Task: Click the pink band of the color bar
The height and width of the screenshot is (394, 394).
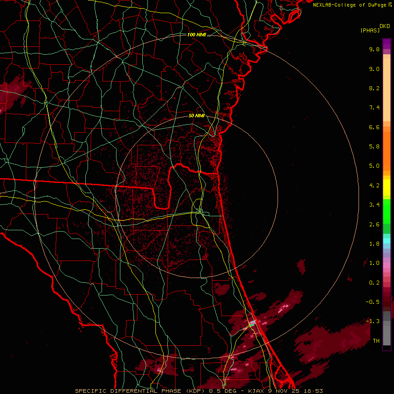Action: 387,265
